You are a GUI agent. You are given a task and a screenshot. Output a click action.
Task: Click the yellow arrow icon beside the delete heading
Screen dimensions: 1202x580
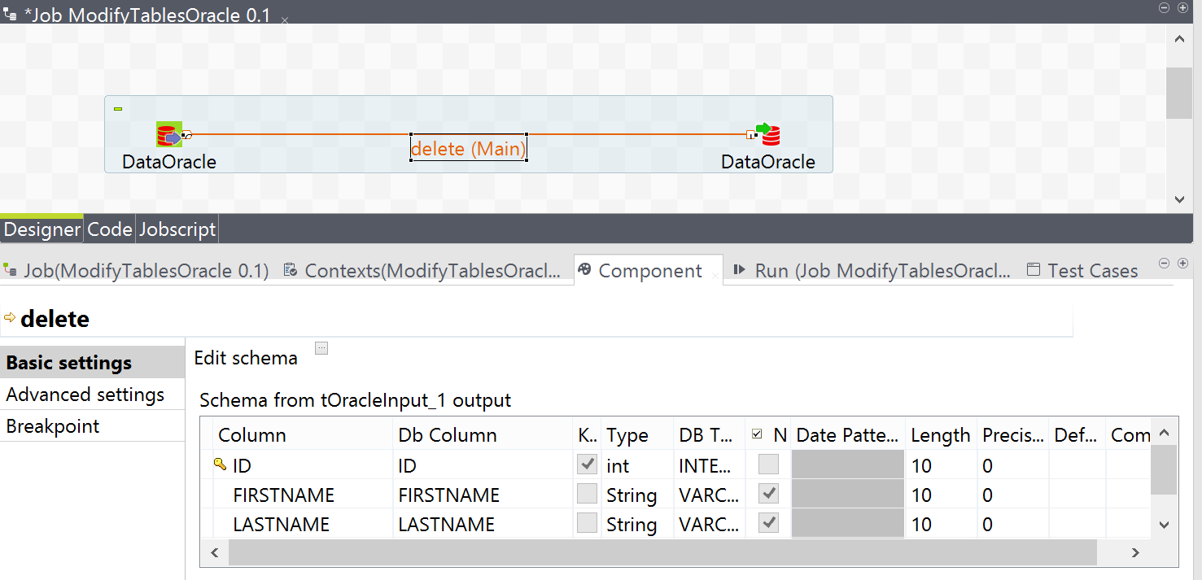[x=11, y=319]
